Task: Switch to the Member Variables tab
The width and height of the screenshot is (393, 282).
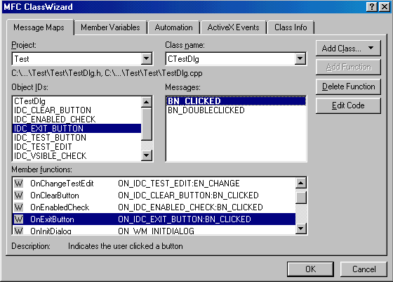Action: click(x=110, y=27)
